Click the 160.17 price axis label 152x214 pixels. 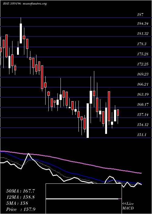(x=143, y=105)
